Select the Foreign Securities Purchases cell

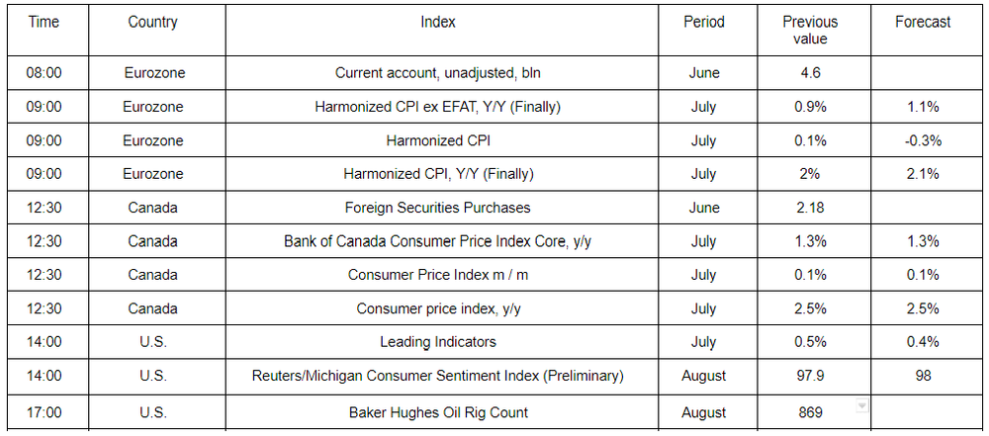(438, 207)
